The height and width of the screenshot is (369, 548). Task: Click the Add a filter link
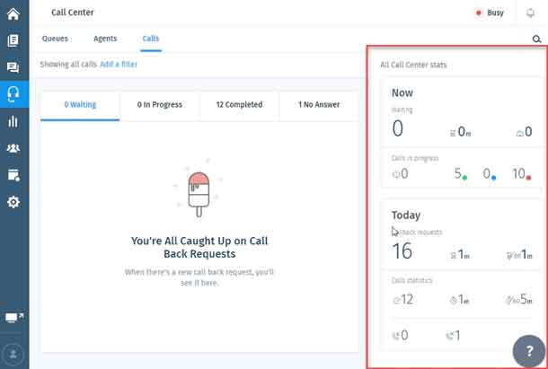(119, 65)
